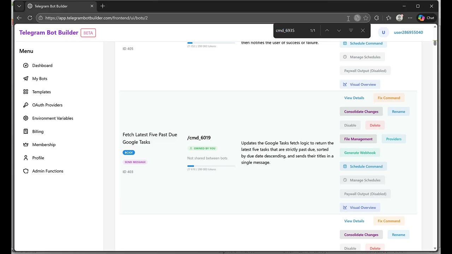Refresh the browser page

[30, 18]
